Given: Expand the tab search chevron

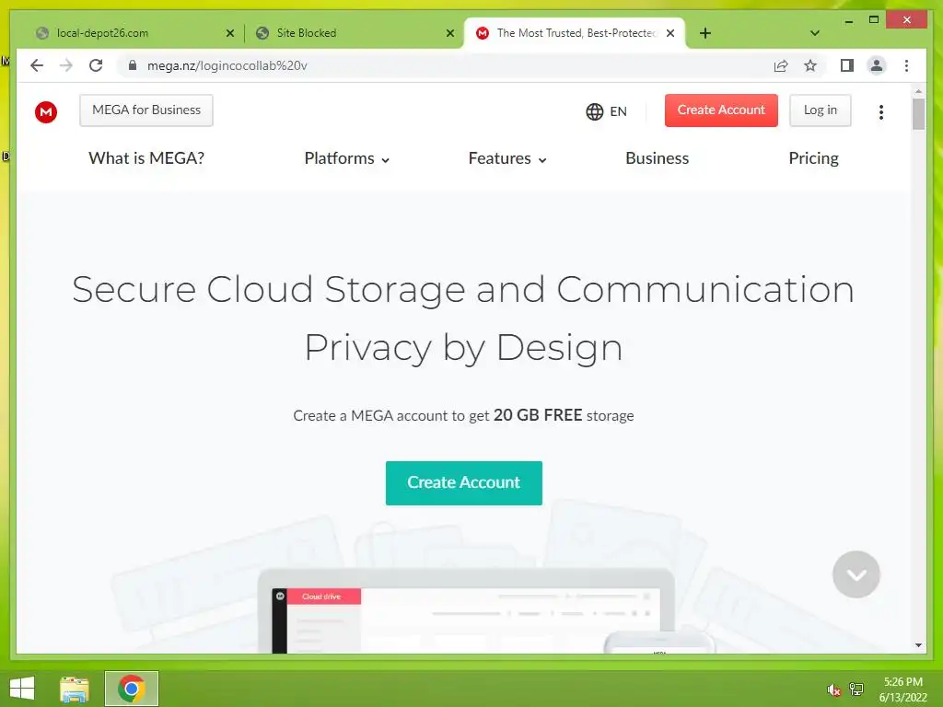Looking at the screenshot, I should click(x=815, y=33).
